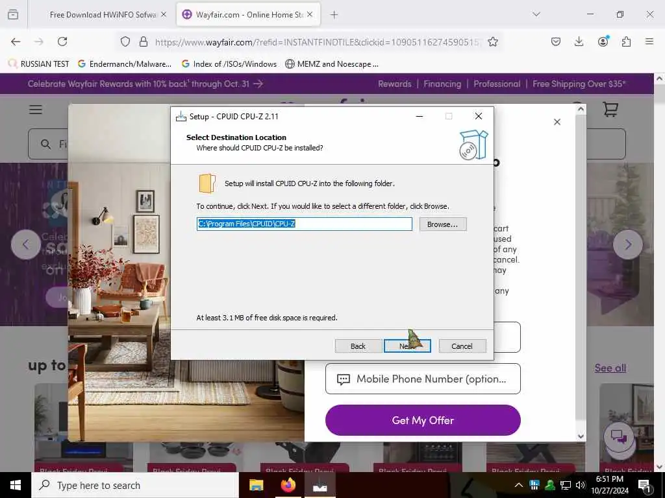665x498 pixels.
Task: Click the destination folder path field
Action: (304, 224)
